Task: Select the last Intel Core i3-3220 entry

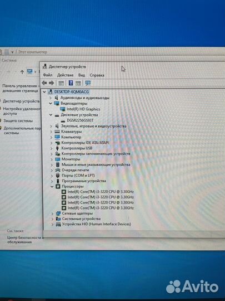Action: click(101, 208)
